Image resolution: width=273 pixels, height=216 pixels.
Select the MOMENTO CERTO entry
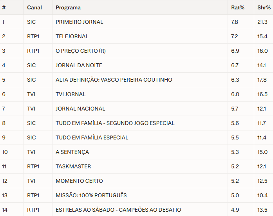79,181
